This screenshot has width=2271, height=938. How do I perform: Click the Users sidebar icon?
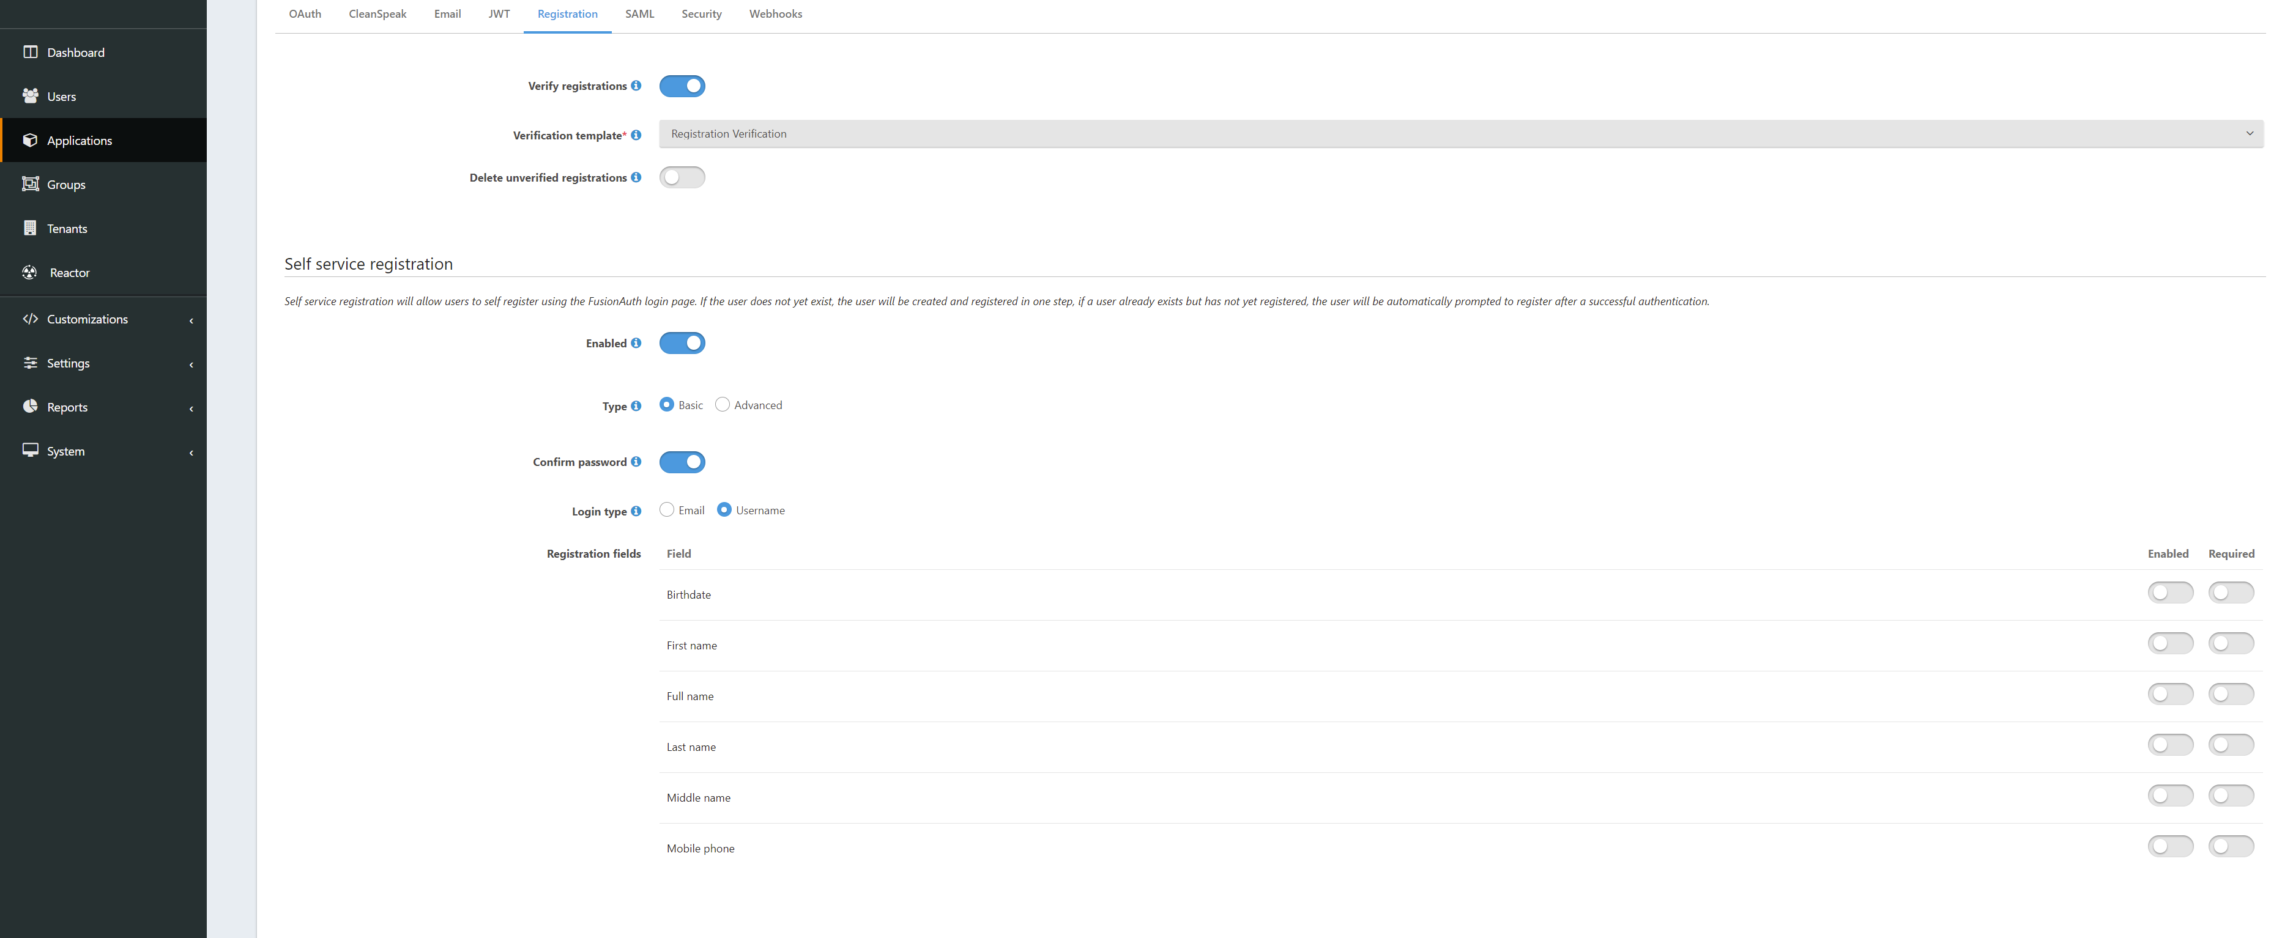point(30,95)
